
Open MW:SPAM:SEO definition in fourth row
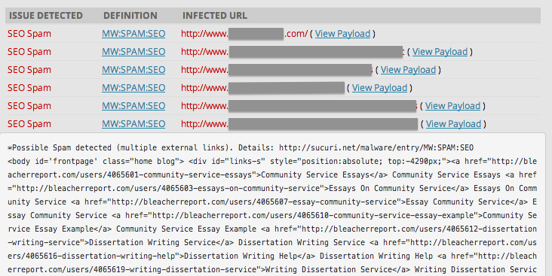click(x=133, y=88)
